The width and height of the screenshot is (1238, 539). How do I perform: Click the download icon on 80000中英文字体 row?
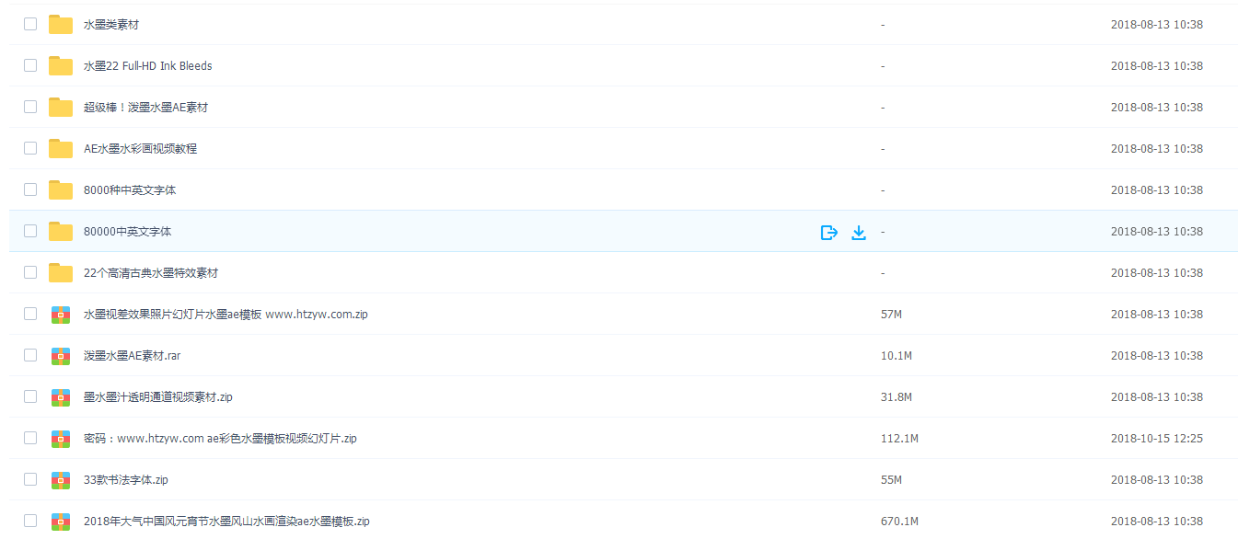pyautogui.click(x=859, y=233)
